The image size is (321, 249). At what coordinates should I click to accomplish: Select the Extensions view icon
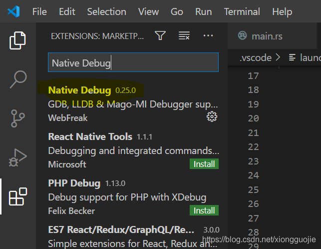click(18, 196)
